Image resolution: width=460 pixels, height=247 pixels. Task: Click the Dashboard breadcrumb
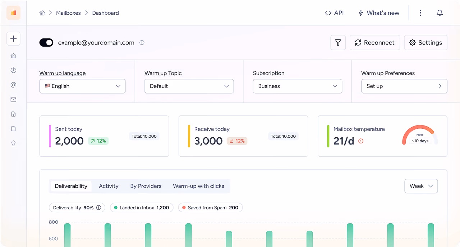coord(106,13)
